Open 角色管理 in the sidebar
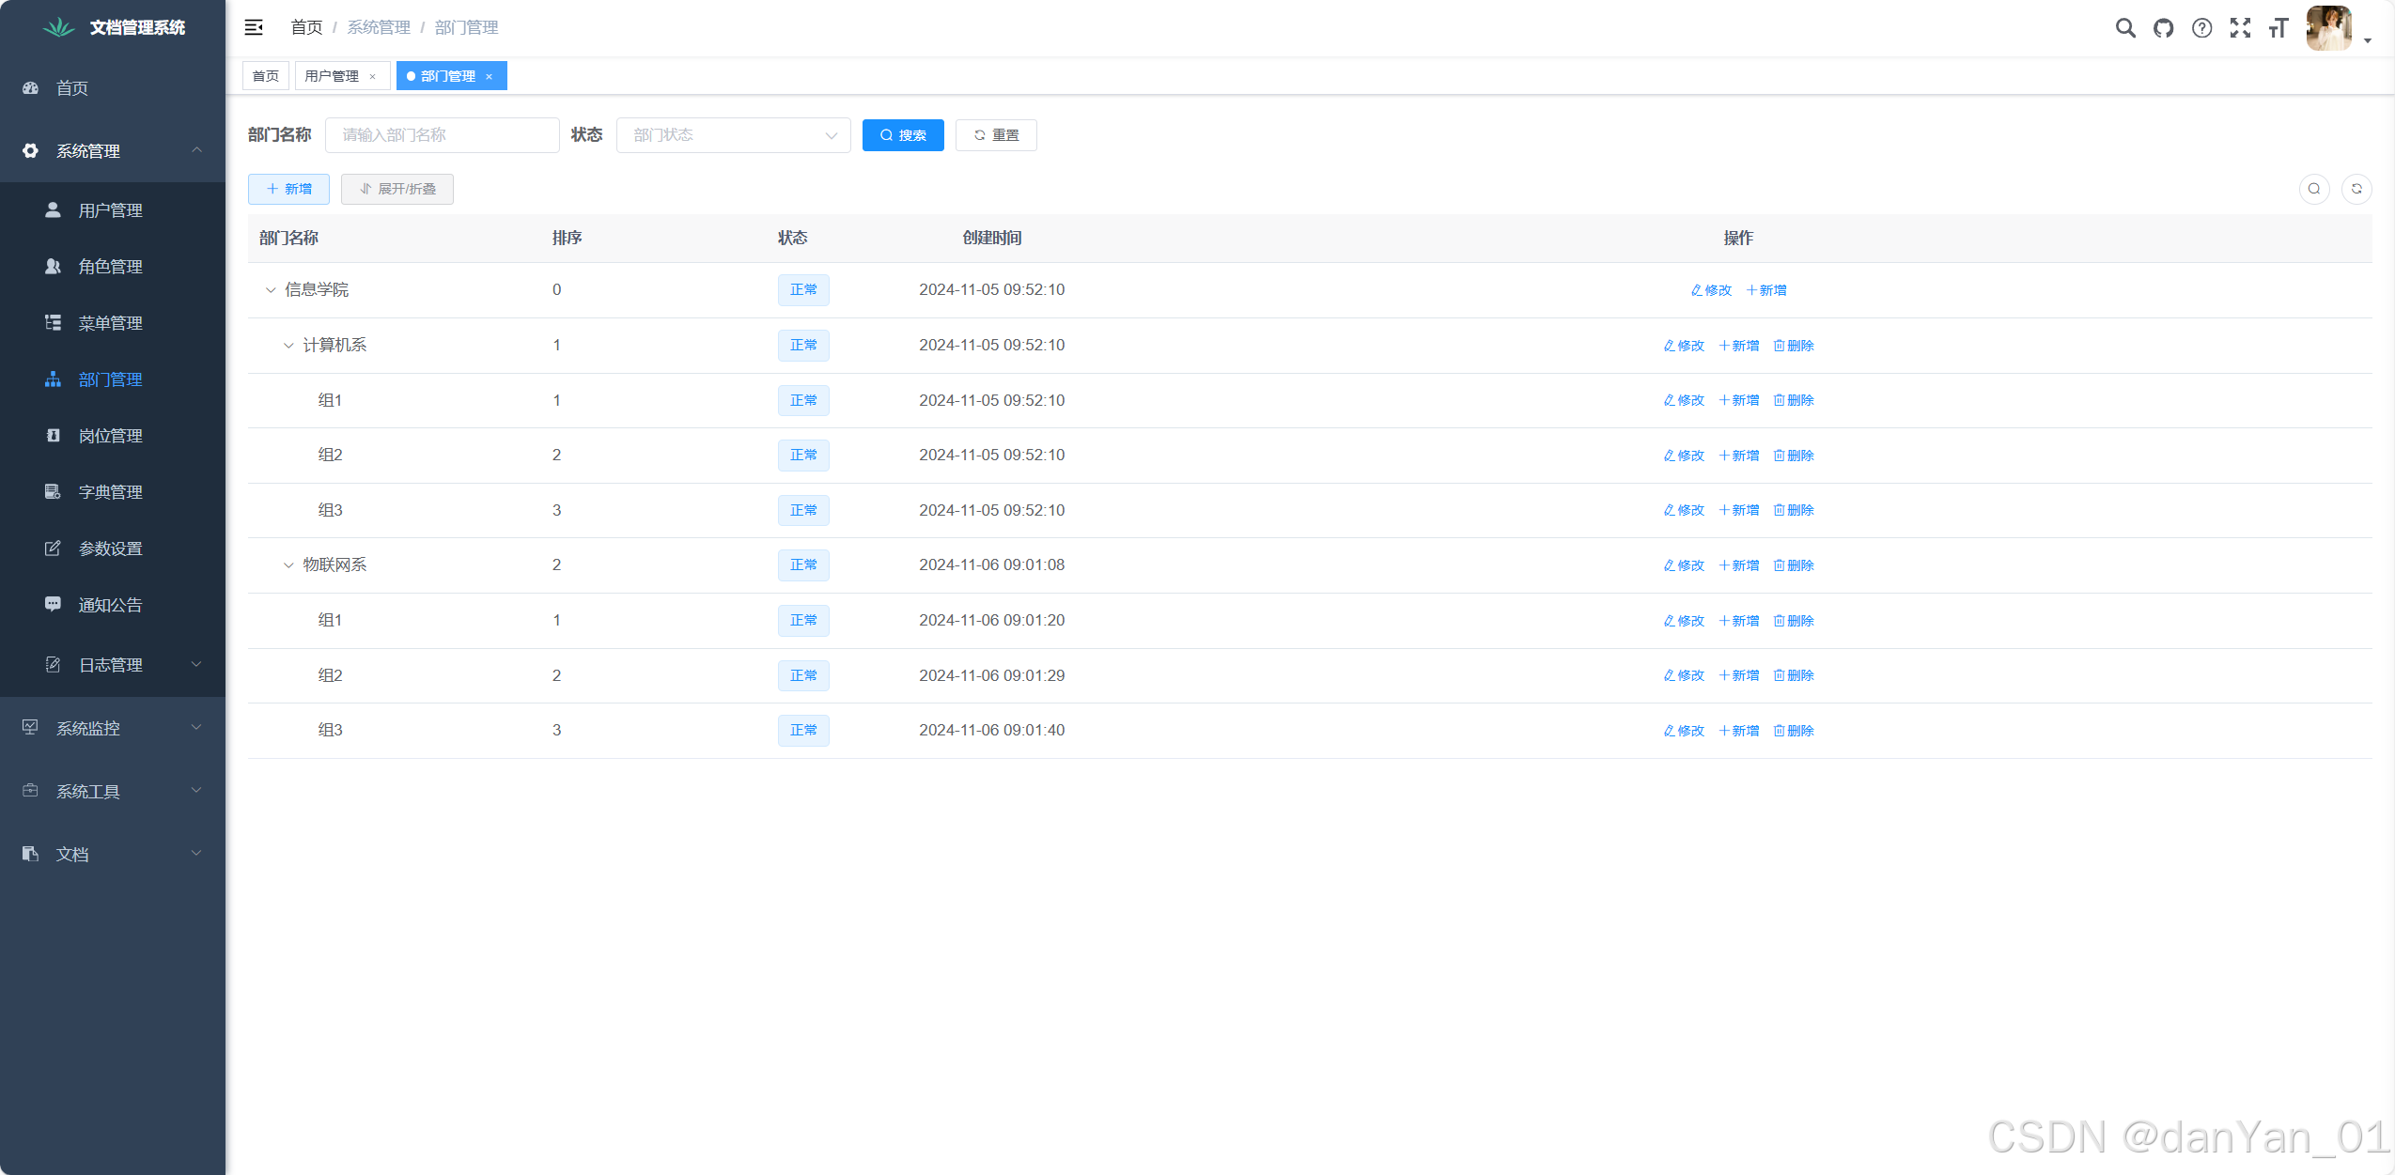This screenshot has width=2395, height=1175. [110, 267]
